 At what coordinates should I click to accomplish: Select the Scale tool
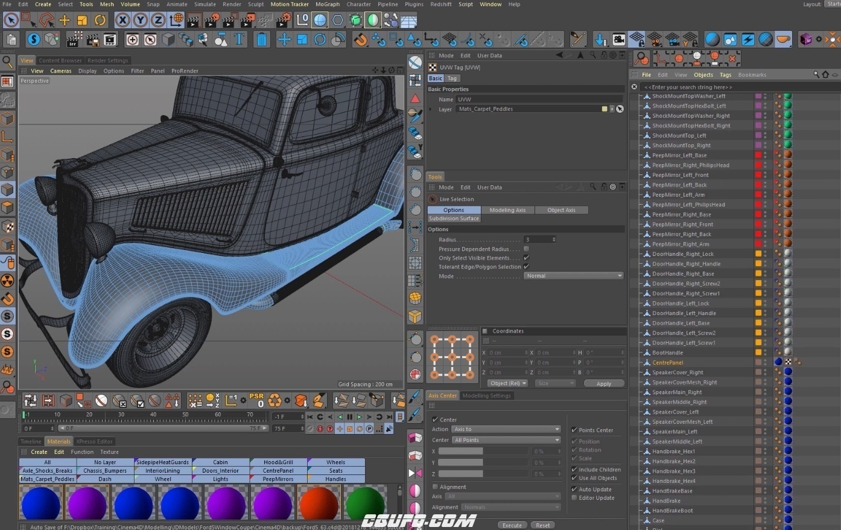point(81,20)
